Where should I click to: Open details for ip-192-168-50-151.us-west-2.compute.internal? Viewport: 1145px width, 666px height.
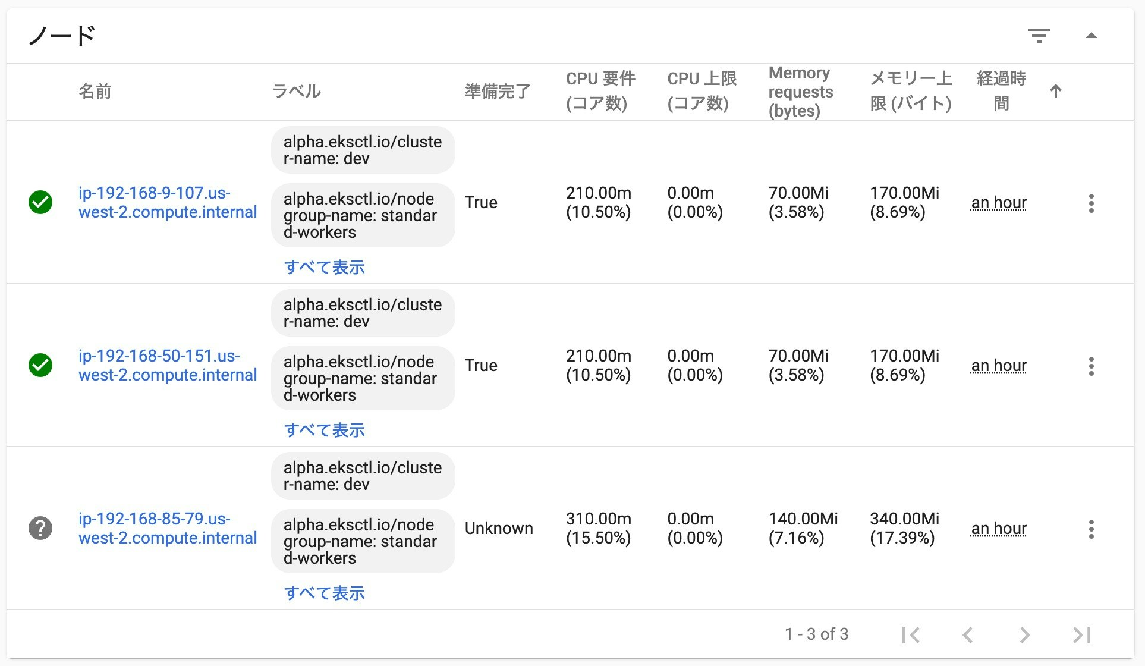pos(168,366)
